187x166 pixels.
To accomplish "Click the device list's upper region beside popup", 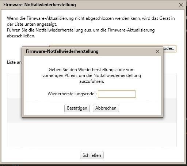I will [x=170, y=85].
